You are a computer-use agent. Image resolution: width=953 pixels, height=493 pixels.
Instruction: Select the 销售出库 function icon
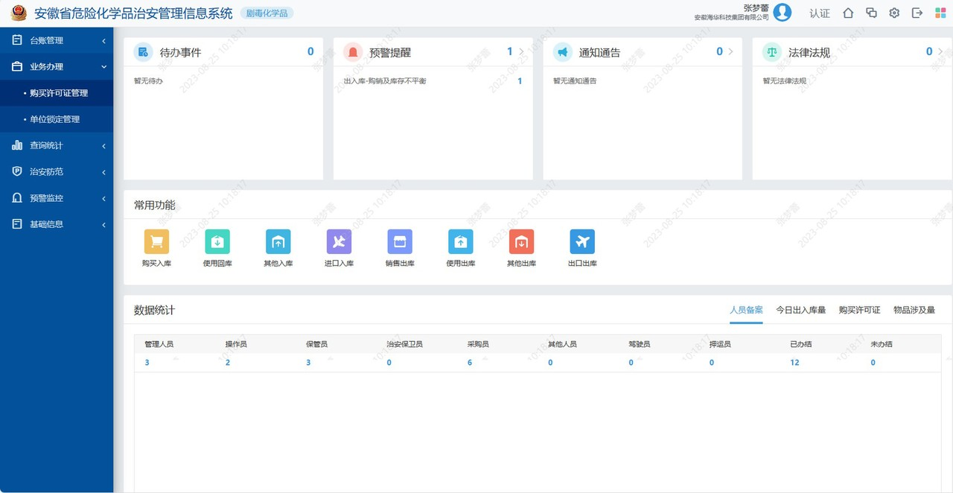(400, 241)
